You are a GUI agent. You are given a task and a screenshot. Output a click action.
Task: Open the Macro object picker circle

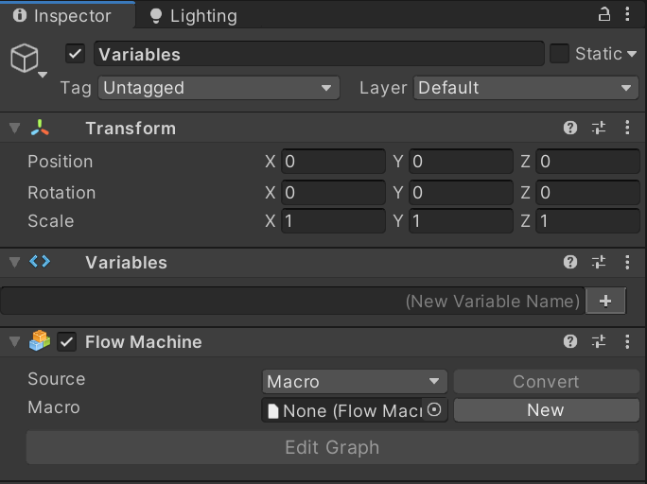click(x=434, y=409)
